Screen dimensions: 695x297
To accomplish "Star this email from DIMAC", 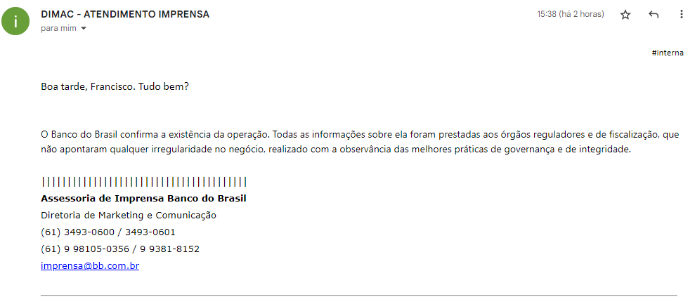I will [x=625, y=15].
